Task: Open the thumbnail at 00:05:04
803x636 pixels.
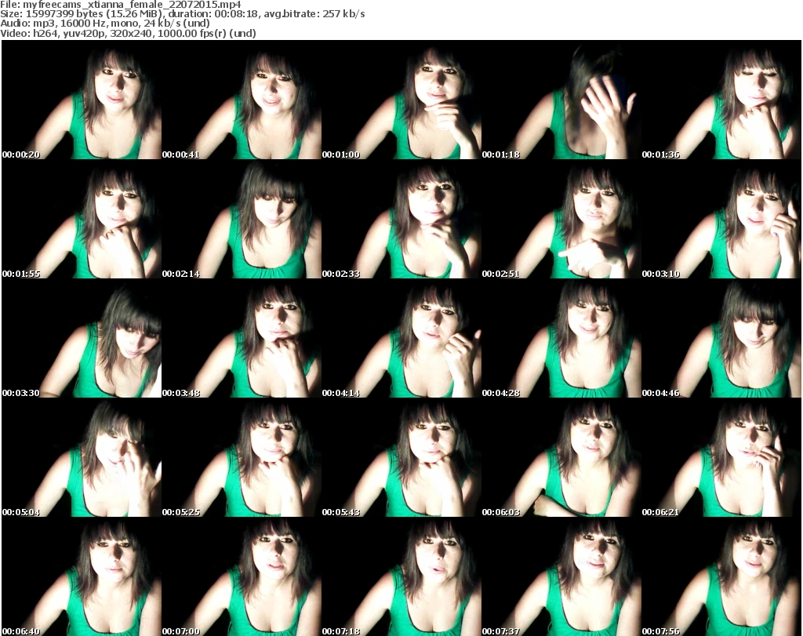Action: click(x=82, y=458)
